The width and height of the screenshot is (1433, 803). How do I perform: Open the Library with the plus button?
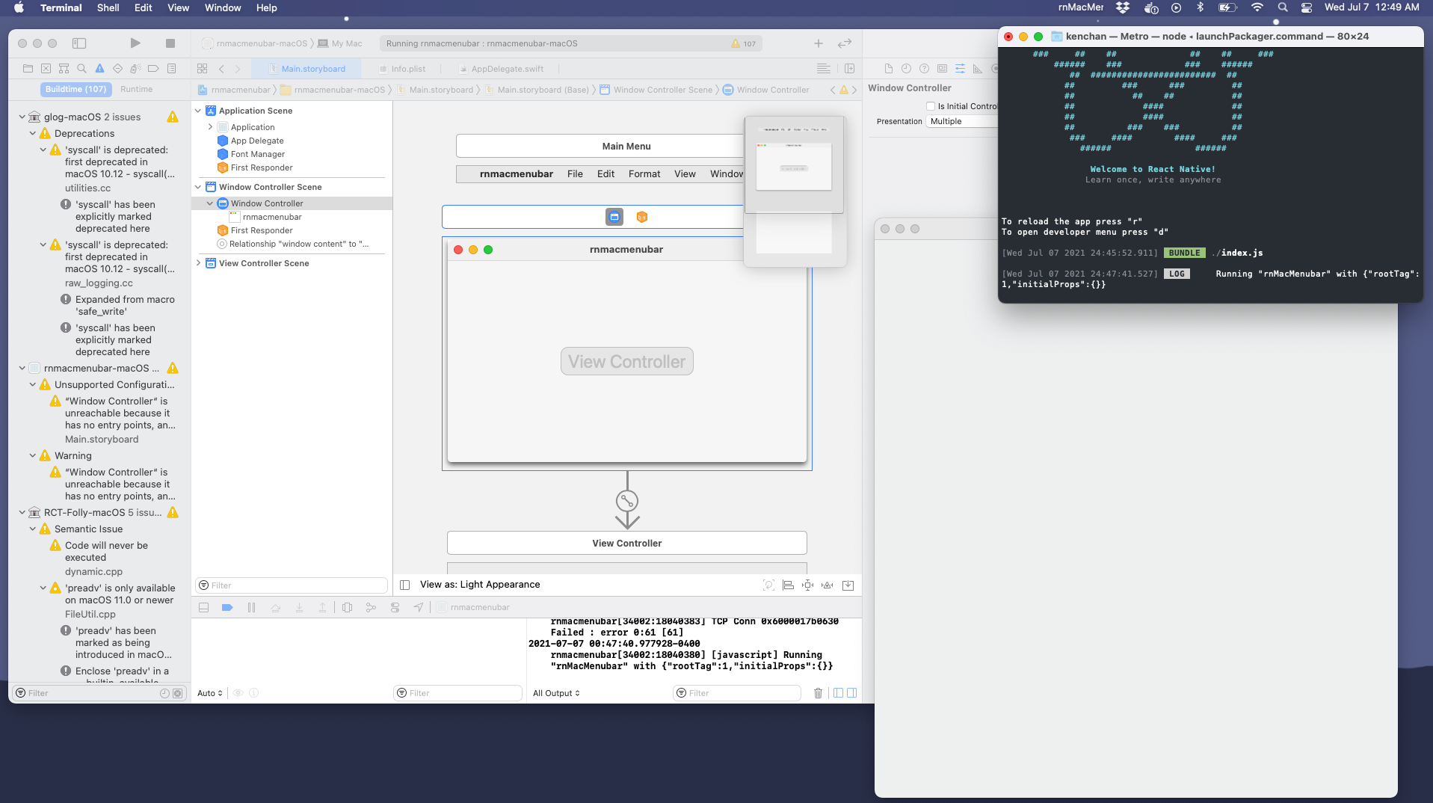(x=819, y=43)
